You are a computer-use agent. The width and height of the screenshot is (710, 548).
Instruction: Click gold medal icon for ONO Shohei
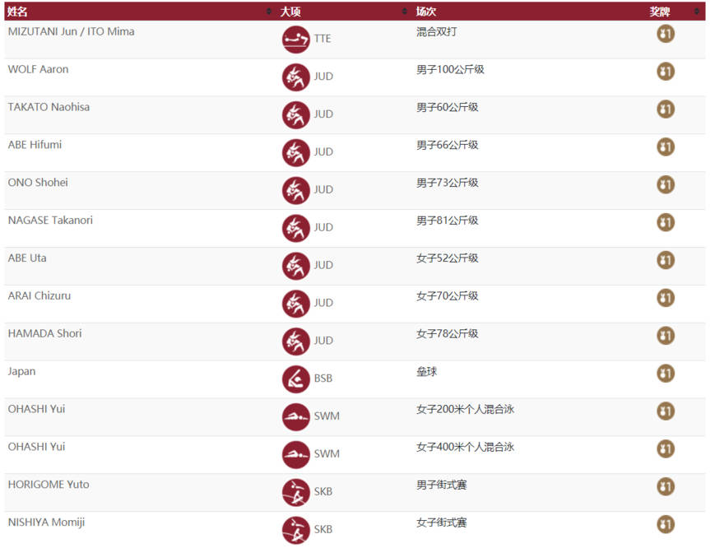(666, 184)
